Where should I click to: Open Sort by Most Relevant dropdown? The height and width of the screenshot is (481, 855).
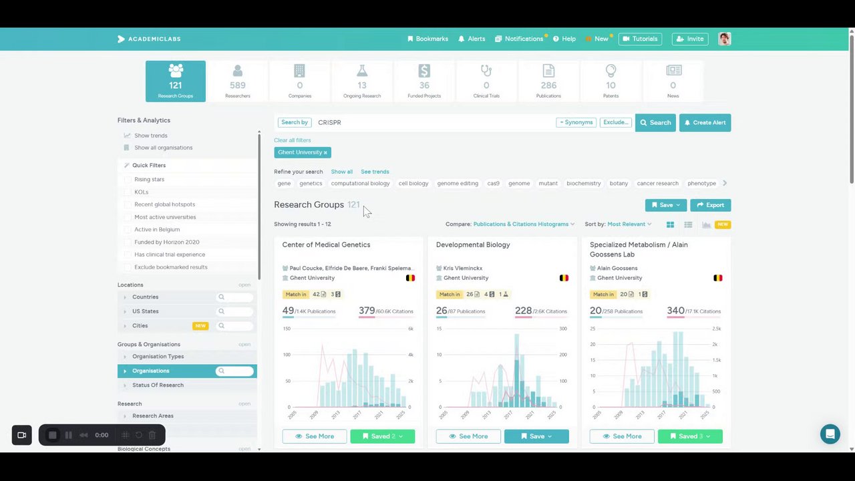coord(629,224)
